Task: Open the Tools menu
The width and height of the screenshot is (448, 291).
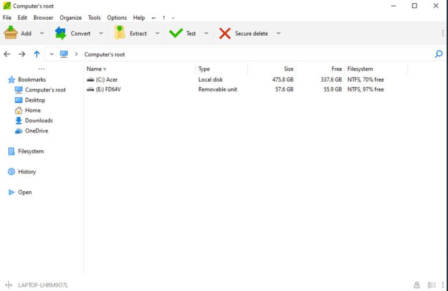Action: tap(94, 17)
